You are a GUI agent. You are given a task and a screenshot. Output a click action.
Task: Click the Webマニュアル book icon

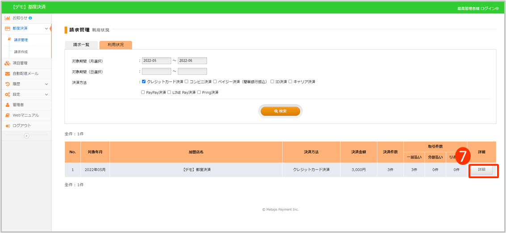(8, 115)
